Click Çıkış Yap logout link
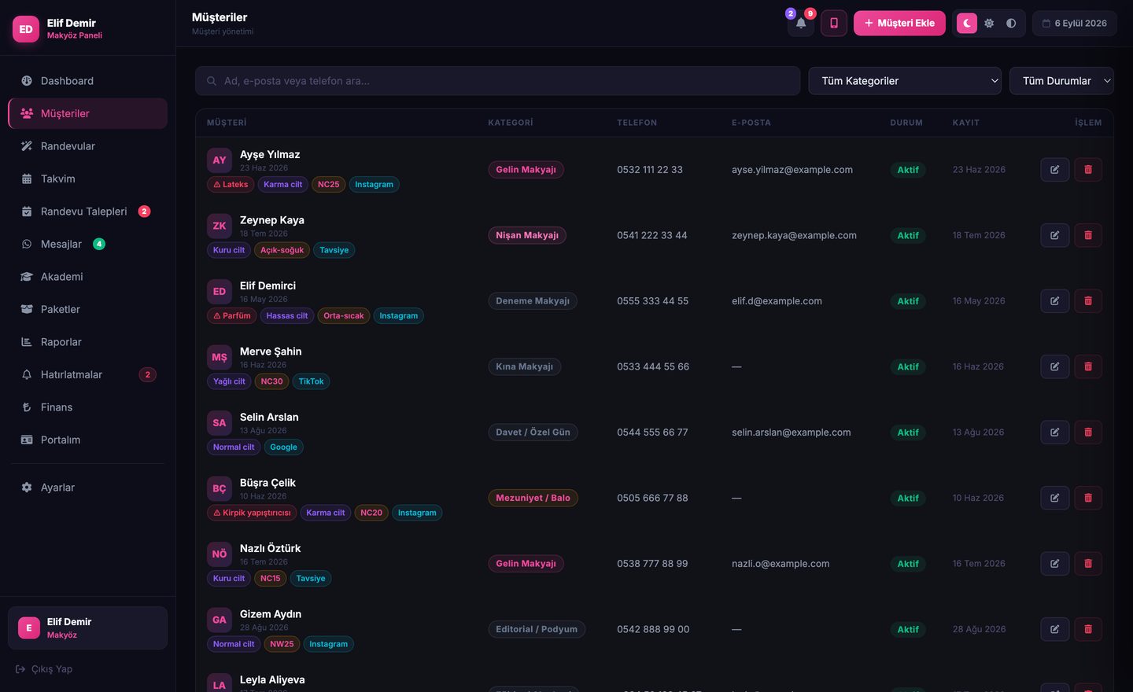The width and height of the screenshot is (1133, 692). pos(44,669)
